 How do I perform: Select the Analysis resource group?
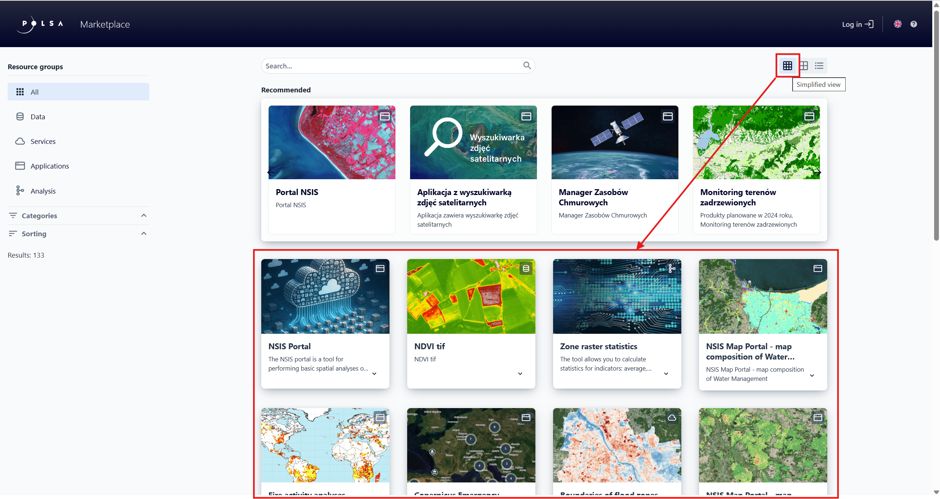(43, 191)
